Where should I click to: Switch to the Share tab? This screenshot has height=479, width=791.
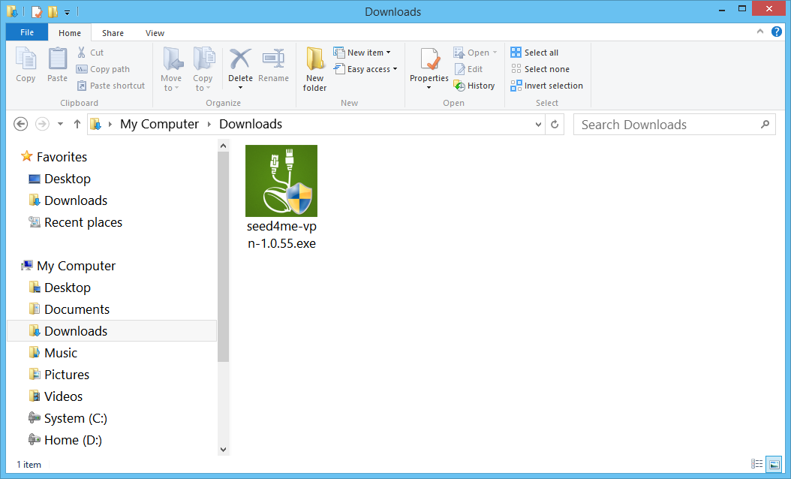113,32
